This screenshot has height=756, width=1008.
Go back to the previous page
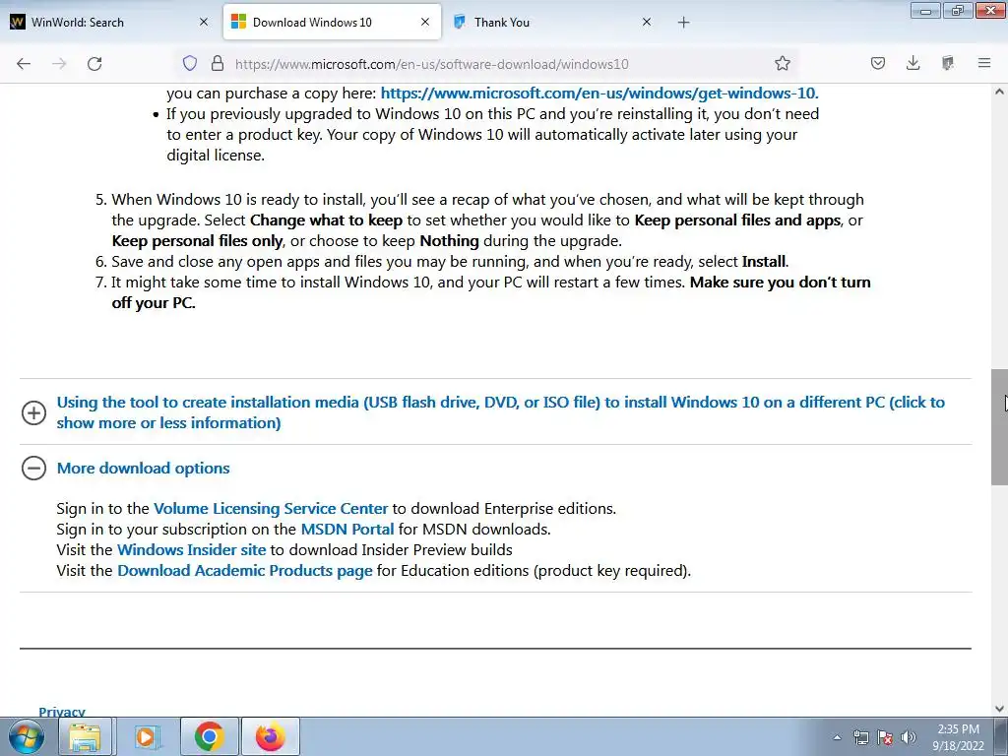point(24,64)
